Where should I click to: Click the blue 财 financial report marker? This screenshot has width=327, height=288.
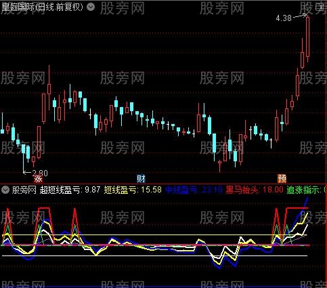(141, 179)
